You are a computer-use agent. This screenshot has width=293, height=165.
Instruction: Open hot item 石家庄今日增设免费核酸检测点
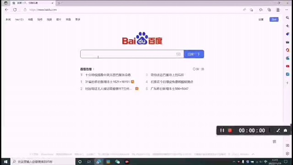[172, 82]
